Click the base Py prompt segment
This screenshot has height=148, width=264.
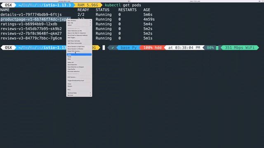point(129,48)
